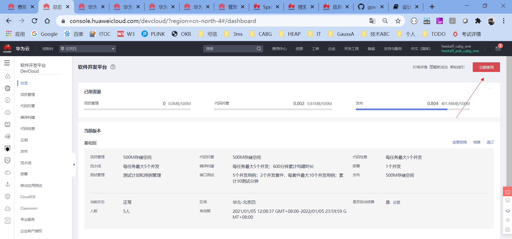
Task: Click the browser address bar URL
Action: pos(163,21)
